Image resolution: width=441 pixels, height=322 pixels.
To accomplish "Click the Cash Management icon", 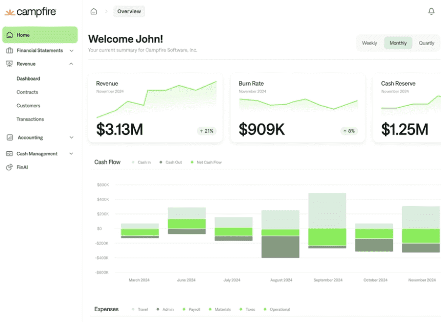I will tap(9, 154).
